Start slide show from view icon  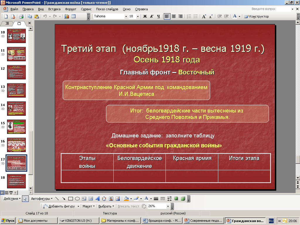click(x=11, y=193)
